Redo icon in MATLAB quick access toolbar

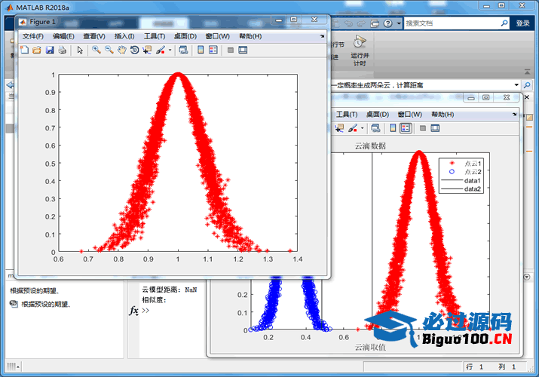[361, 23]
